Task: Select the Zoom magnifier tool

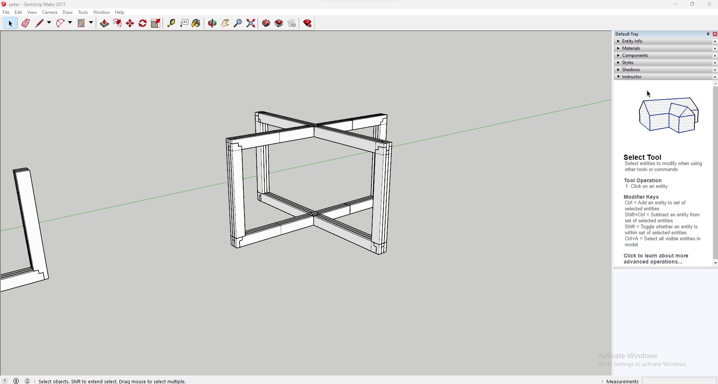Action: click(238, 24)
